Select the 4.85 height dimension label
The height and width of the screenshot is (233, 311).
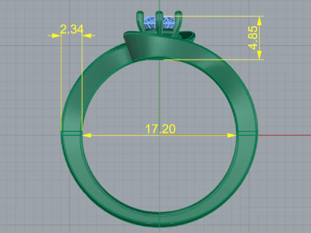coord(253,38)
